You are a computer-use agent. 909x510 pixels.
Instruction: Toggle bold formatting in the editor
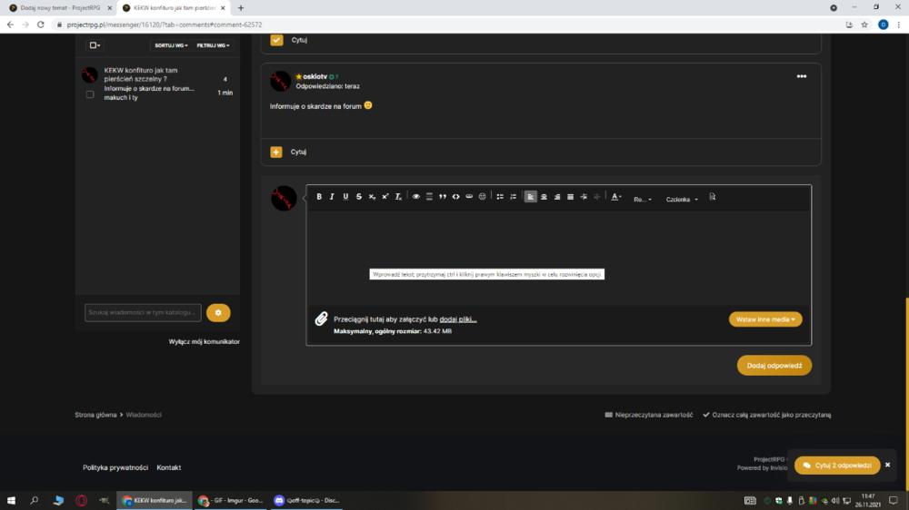point(319,197)
